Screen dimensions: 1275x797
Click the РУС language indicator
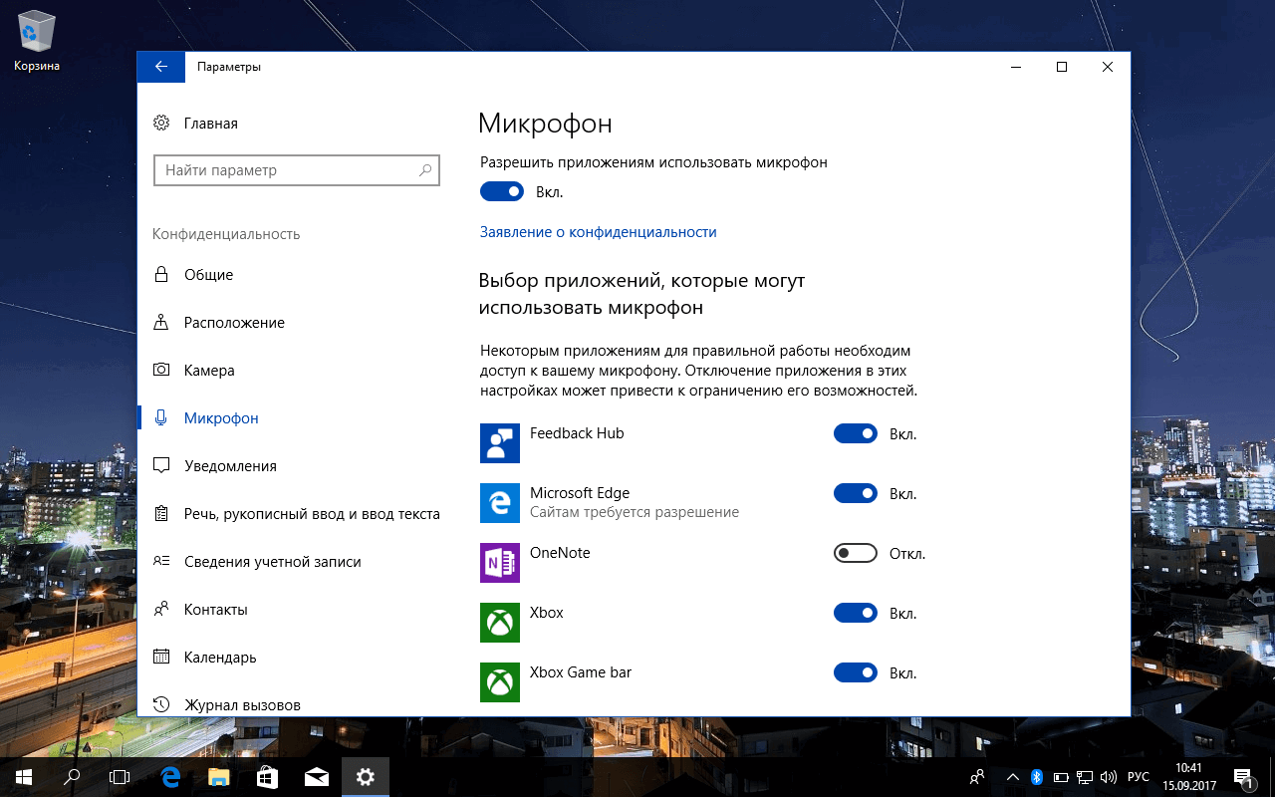point(1138,776)
